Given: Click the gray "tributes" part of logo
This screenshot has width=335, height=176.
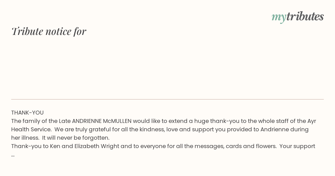Looking at the screenshot, I should [305, 16].
